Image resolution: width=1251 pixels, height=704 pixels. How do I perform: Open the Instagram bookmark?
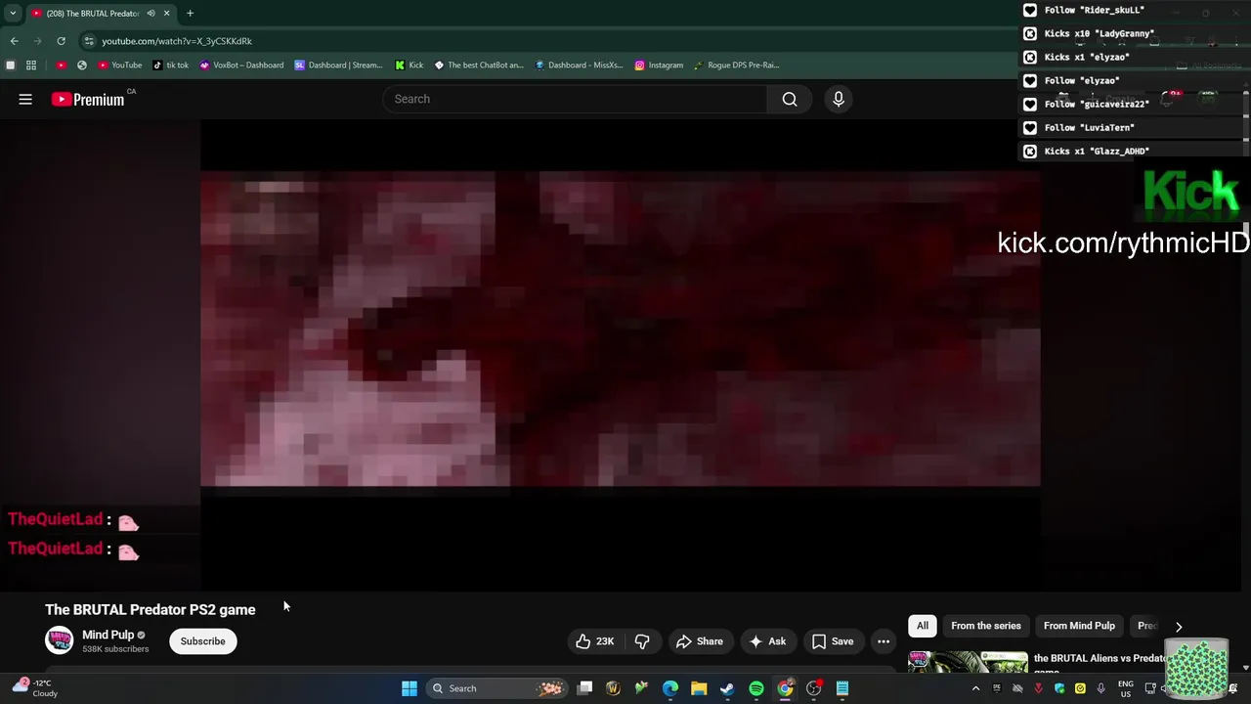pyautogui.click(x=660, y=66)
